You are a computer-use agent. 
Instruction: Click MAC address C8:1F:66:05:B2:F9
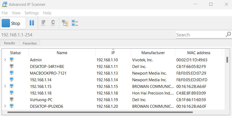click(x=191, y=67)
